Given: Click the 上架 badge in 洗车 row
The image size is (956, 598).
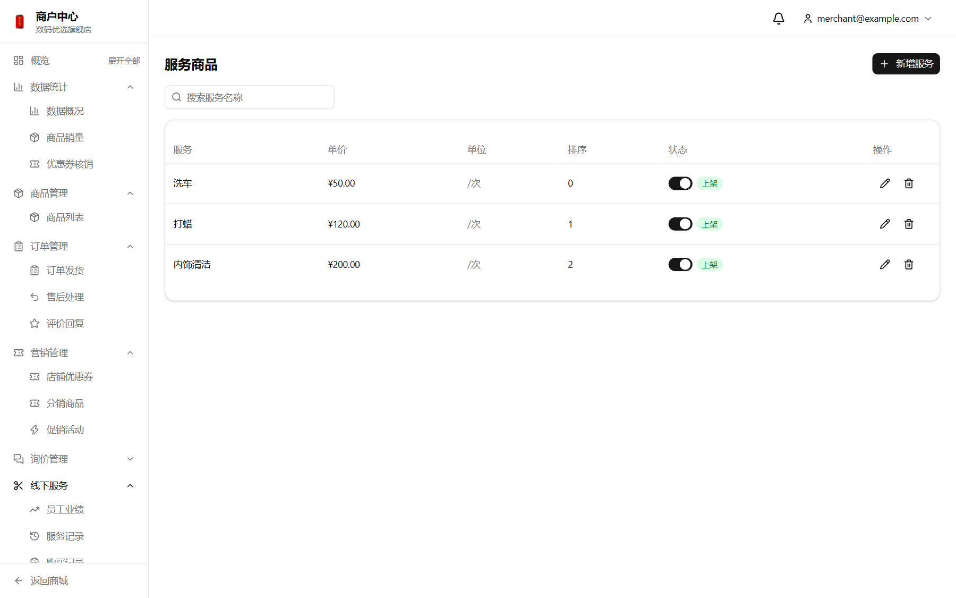Looking at the screenshot, I should click(x=710, y=183).
